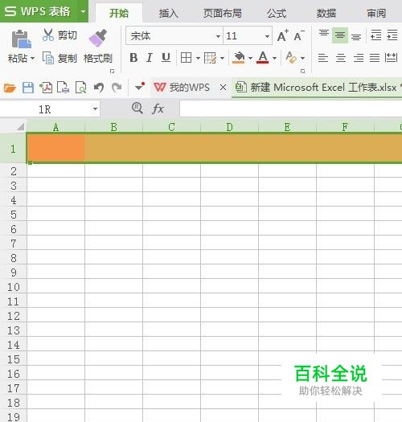Open the 数据 tab
402x422 pixels.
coord(326,13)
